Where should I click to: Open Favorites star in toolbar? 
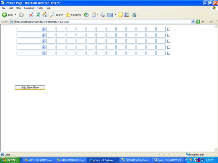(x=73, y=15)
